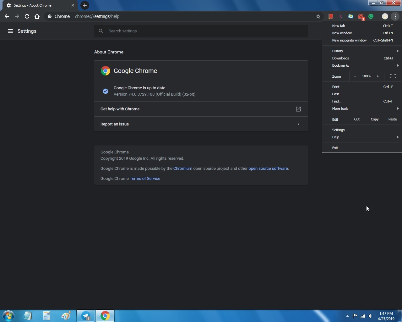
Task: Expand the Bookmarks submenu
Action: coord(362,65)
